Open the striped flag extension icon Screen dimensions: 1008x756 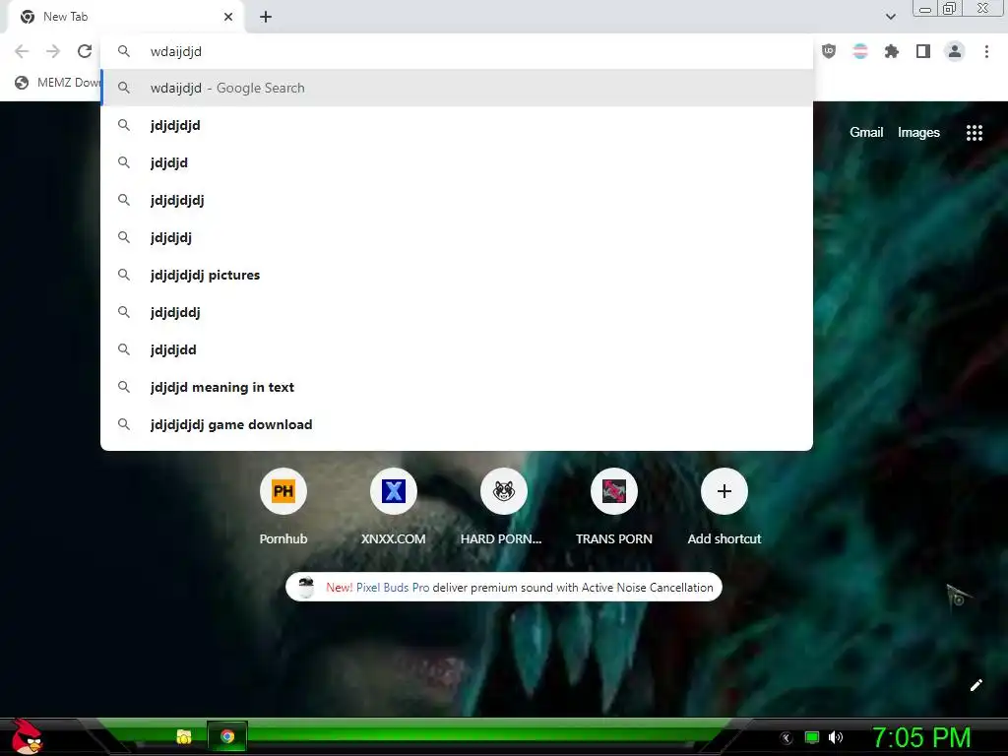point(860,51)
